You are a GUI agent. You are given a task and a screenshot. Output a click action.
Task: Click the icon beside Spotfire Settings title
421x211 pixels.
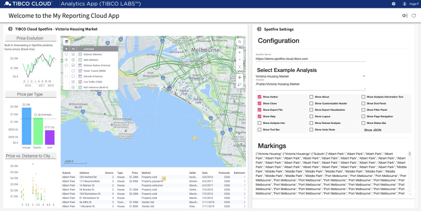pyautogui.click(x=259, y=29)
